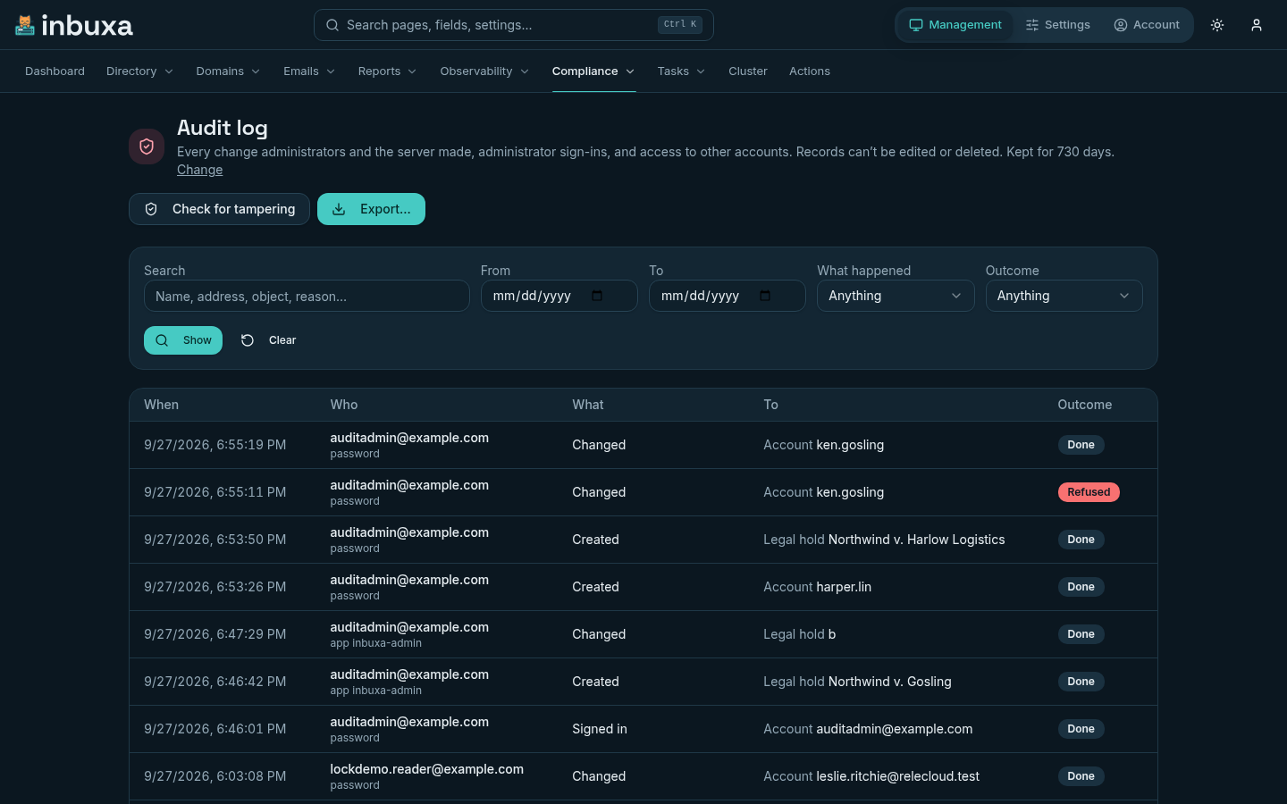This screenshot has height=804, width=1287.
Task: Open the Actions page
Action: coord(810,71)
